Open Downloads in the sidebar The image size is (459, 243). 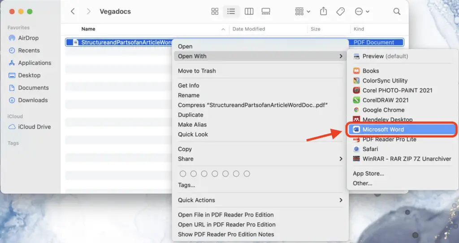[x=32, y=100]
